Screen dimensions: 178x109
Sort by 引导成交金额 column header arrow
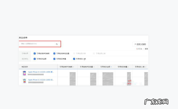click(113, 67)
